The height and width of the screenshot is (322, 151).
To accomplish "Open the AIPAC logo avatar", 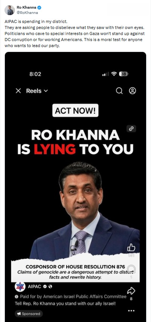I will [20, 287].
